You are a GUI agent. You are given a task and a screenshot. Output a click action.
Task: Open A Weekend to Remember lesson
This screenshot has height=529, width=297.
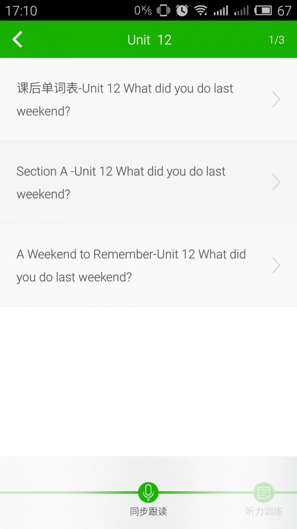coord(131,265)
